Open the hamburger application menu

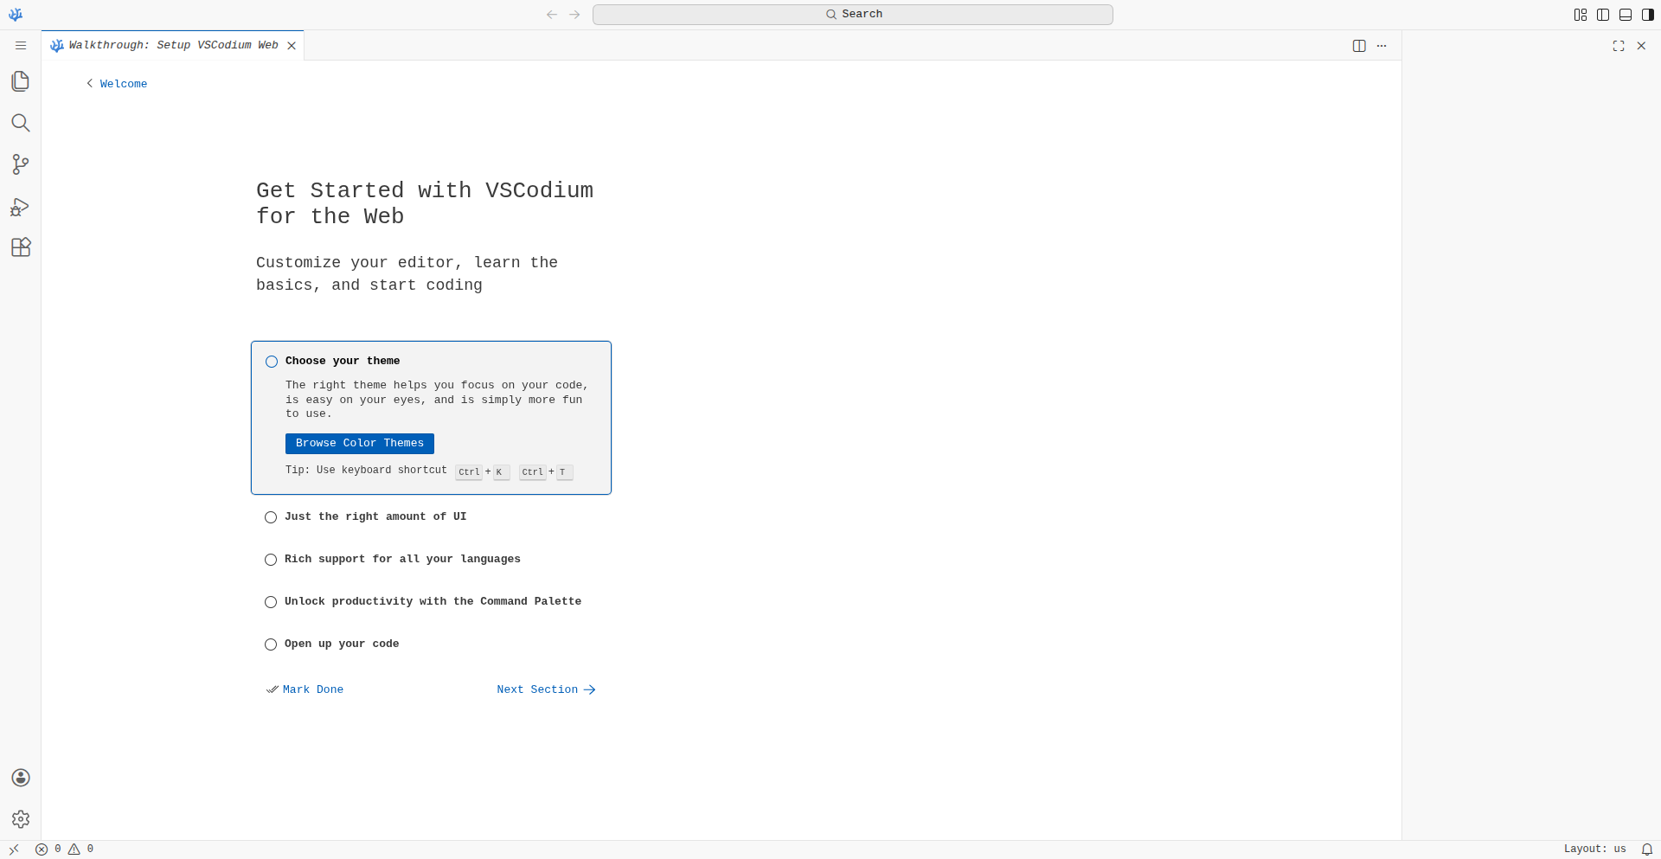(x=21, y=46)
